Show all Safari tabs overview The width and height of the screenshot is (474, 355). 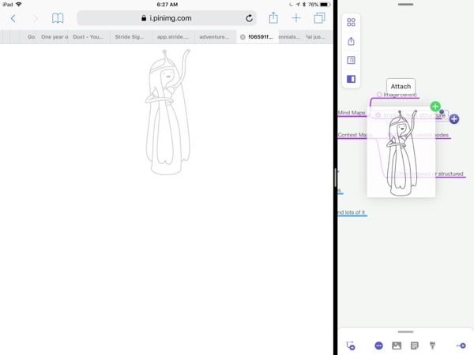(319, 18)
